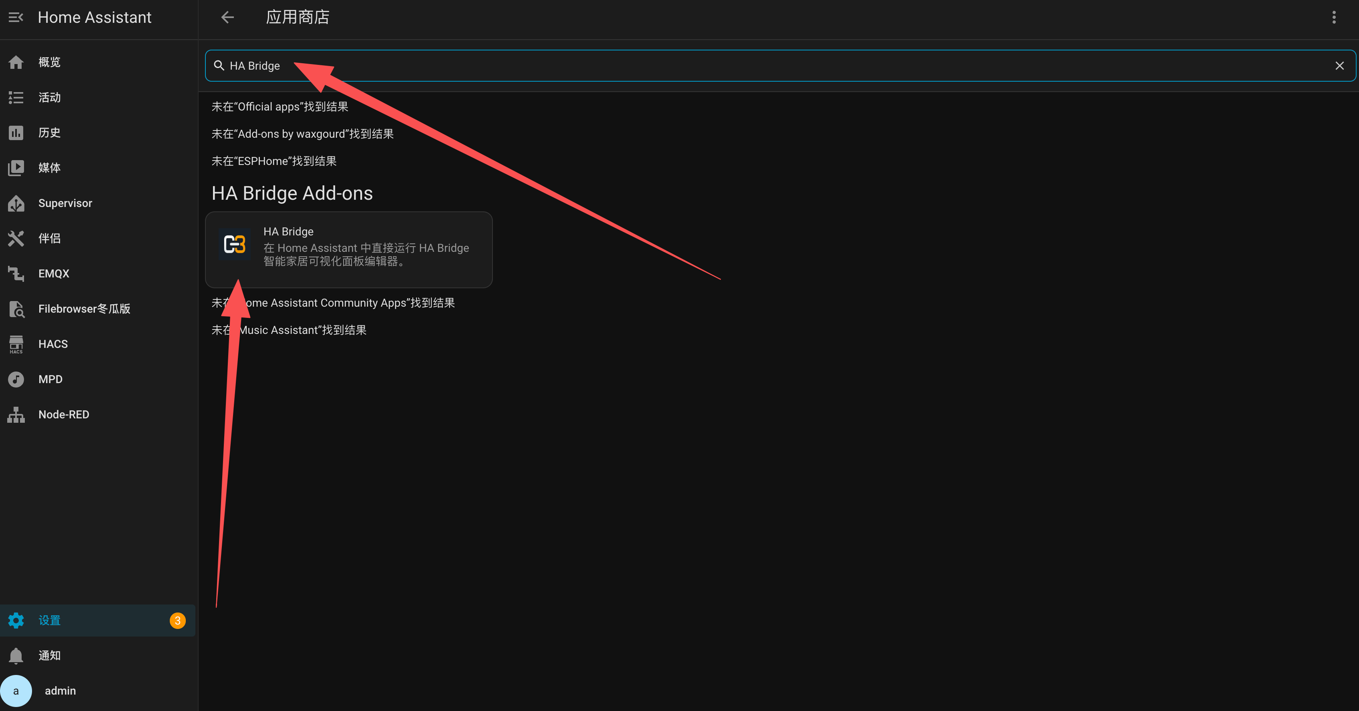This screenshot has height=711, width=1359.
Task: Click the Node-RED network icon
Action: coord(16,415)
